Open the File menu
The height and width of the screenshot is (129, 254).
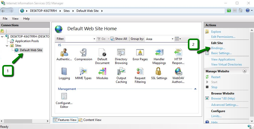[x=5, y=19]
